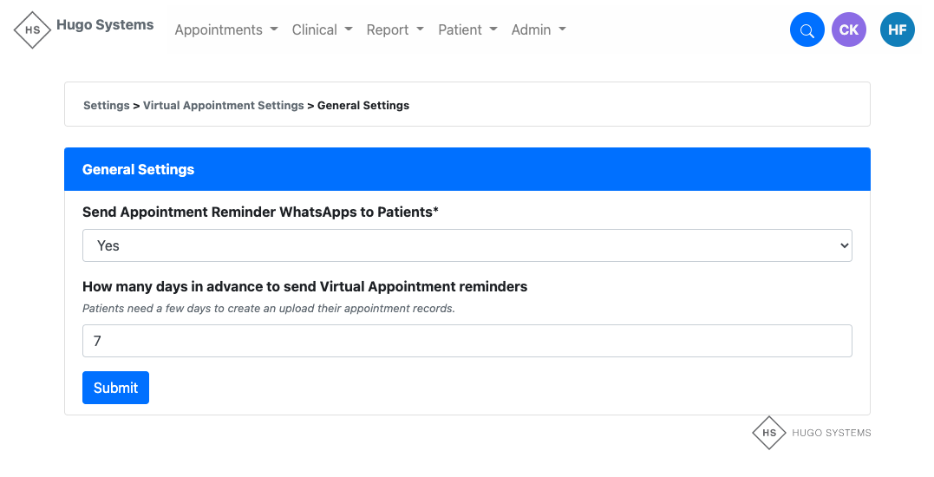This screenshot has height=477, width=934.
Task: Click the blue General Settings panel header
Action: coord(467,169)
